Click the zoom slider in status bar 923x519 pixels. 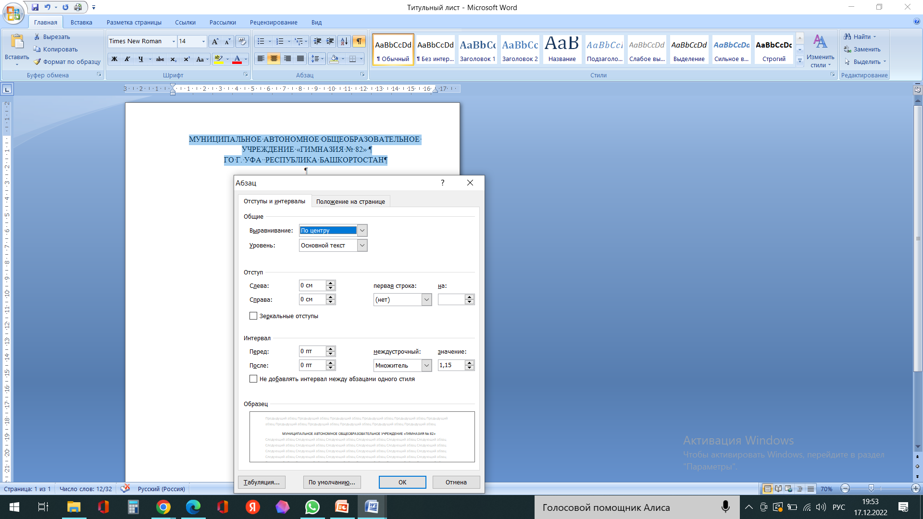coord(871,488)
